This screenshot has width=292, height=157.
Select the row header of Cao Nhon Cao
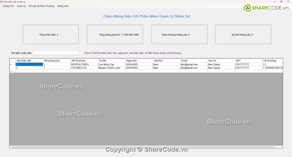(13, 64)
